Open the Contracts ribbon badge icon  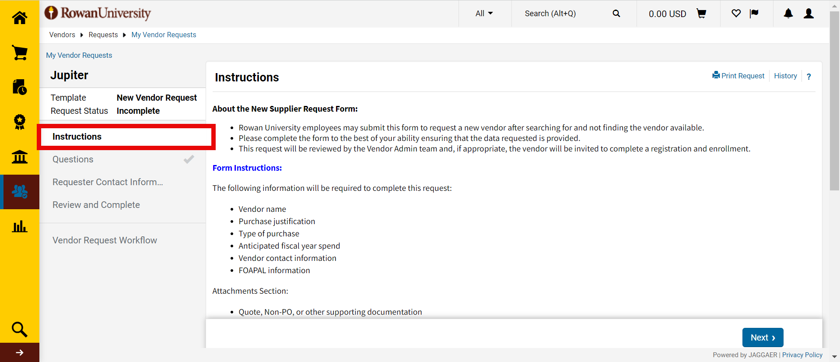(x=20, y=122)
